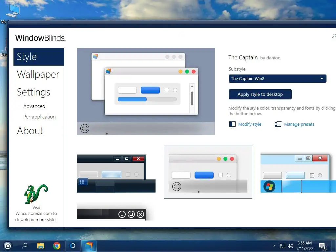Open network status tray icon

pyautogui.click(x=283, y=246)
